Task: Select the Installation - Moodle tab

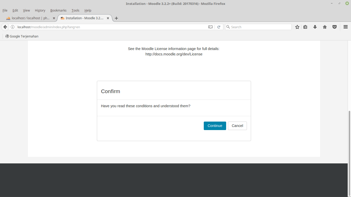Action: click(x=85, y=18)
